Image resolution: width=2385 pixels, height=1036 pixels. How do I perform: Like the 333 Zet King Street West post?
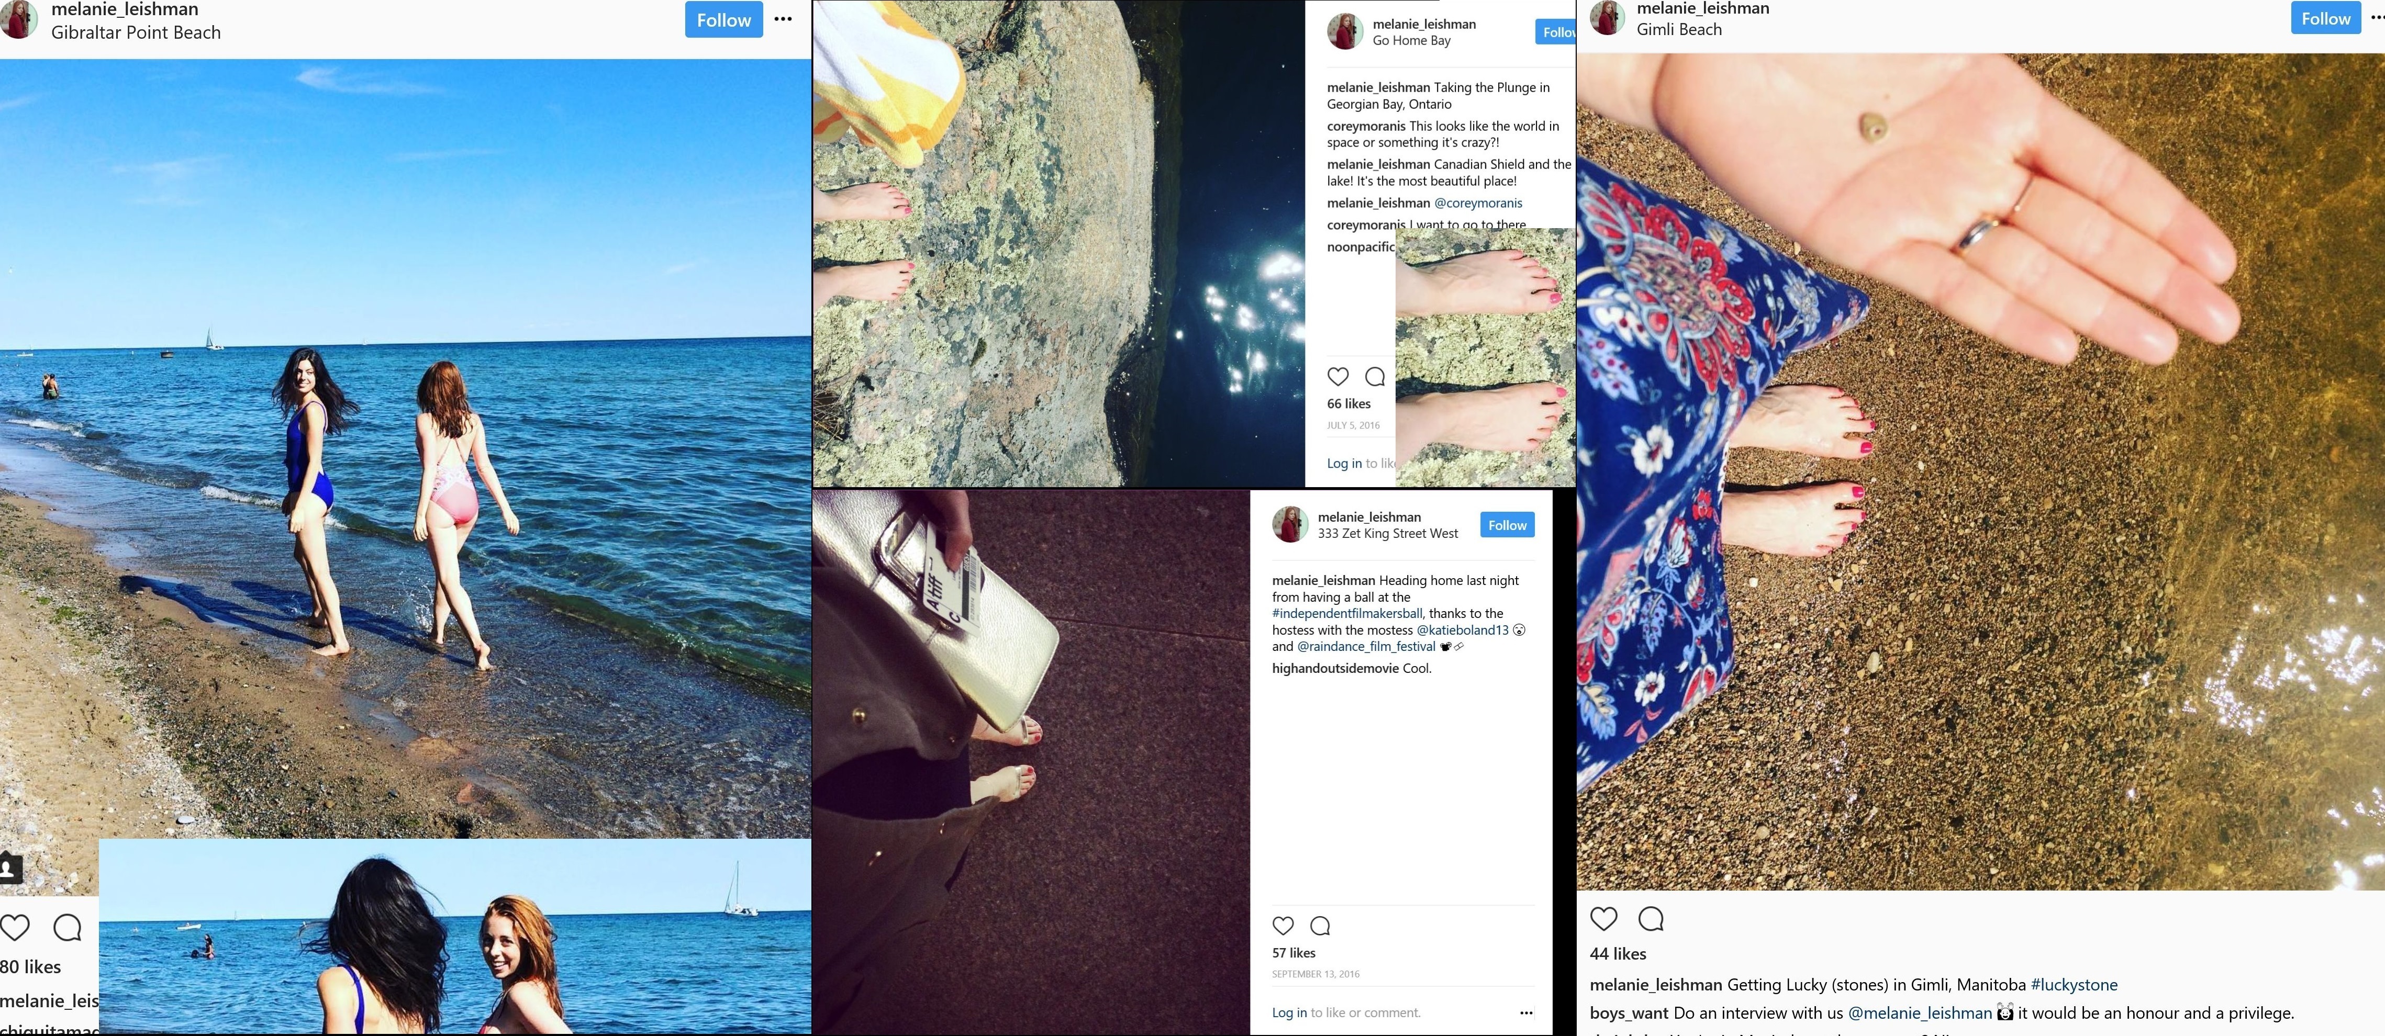click(x=1283, y=925)
